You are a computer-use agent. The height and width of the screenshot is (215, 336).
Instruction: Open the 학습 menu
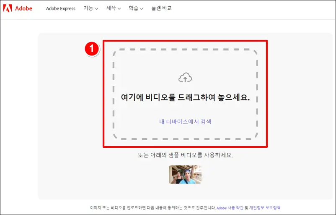pos(133,8)
